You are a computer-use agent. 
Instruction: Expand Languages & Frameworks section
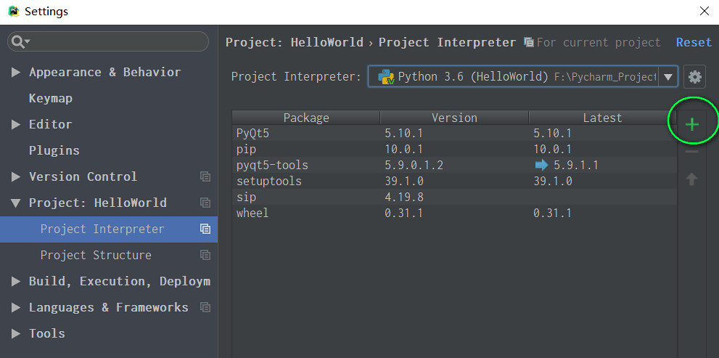point(15,307)
